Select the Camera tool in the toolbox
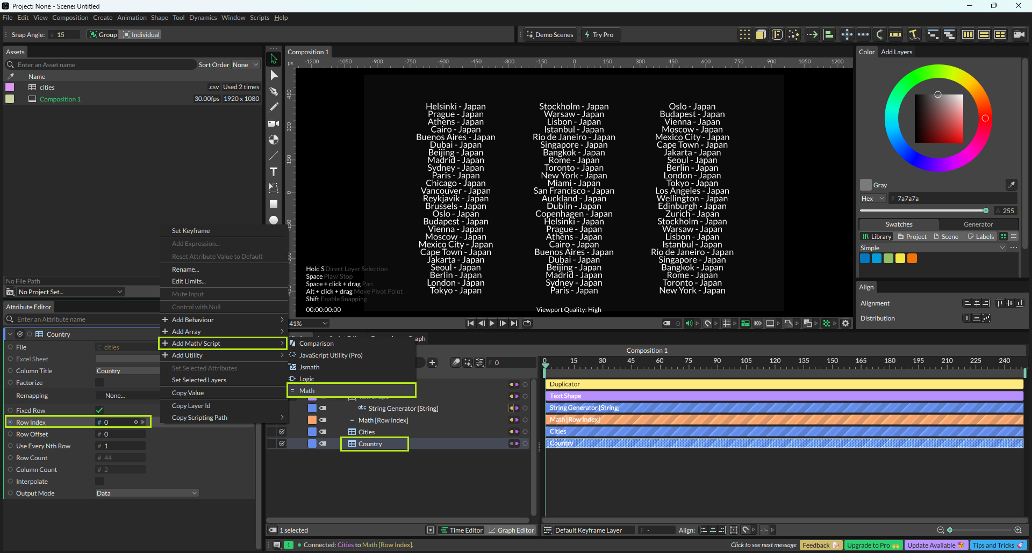This screenshot has width=1032, height=553. click(x=274, y=123)
